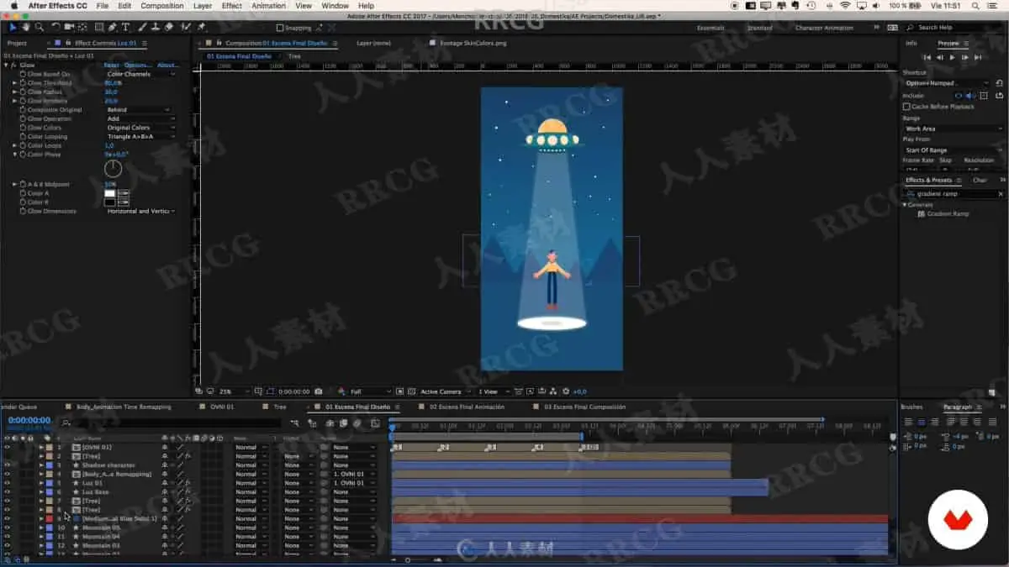The image size is (1009, 567).
Task: Select the Selection arrow tool
Action: tap(13, 27)
